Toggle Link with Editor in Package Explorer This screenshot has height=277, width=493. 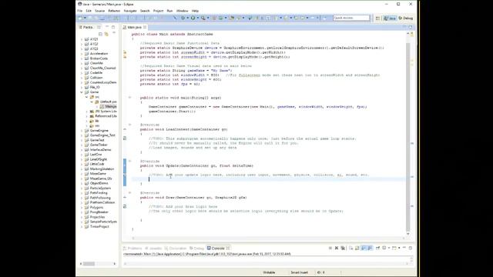pyautogui.click(x=106, y=34)
